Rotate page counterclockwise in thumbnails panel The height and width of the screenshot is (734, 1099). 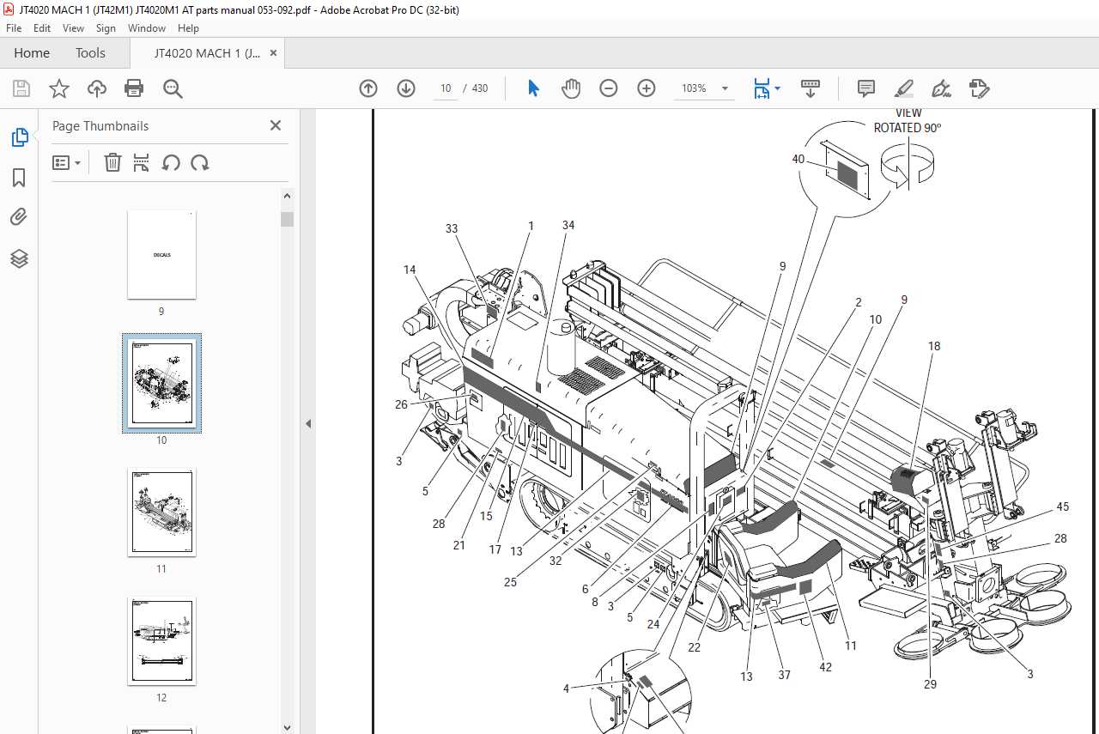[171, 162]
